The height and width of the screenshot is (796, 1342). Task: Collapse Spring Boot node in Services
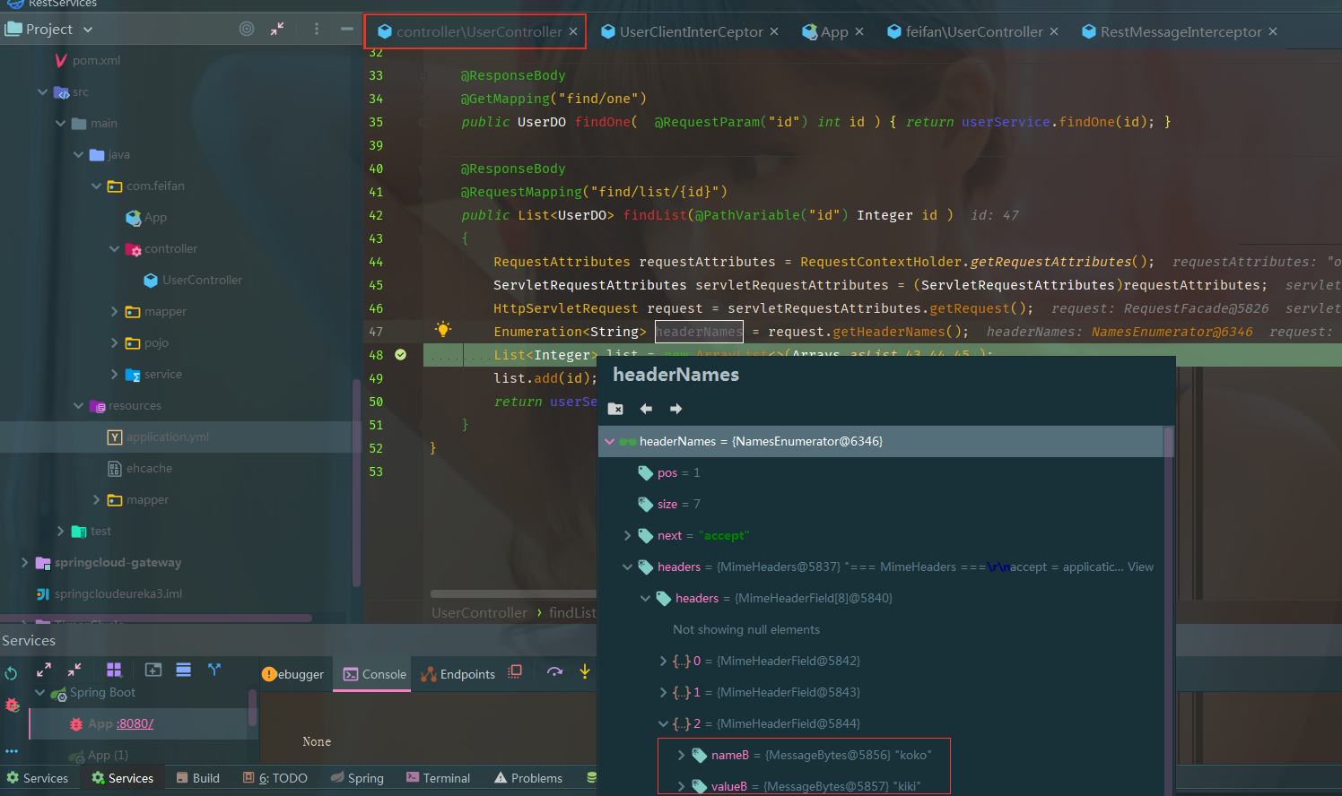click(x=39, y=692)
